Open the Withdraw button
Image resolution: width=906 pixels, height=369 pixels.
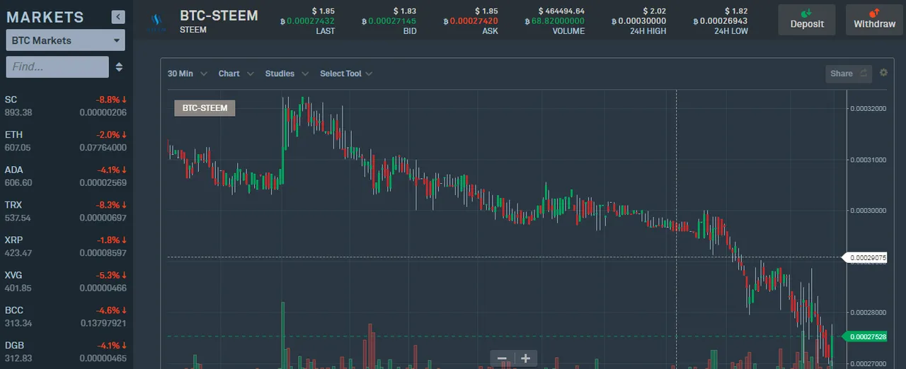874,19
